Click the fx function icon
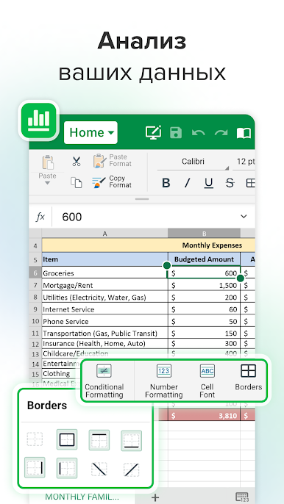This screenshot has height=504, width=284. tap(40, 217)
